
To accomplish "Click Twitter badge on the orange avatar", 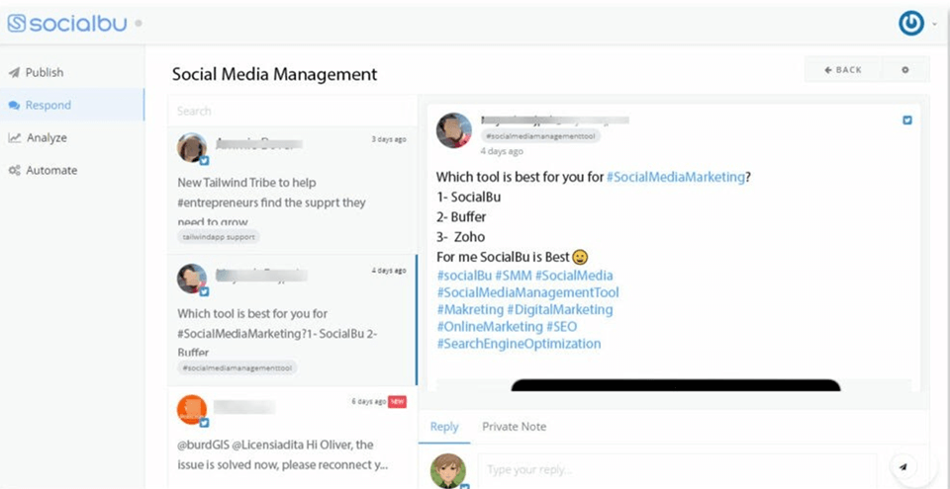I will 204,423.
